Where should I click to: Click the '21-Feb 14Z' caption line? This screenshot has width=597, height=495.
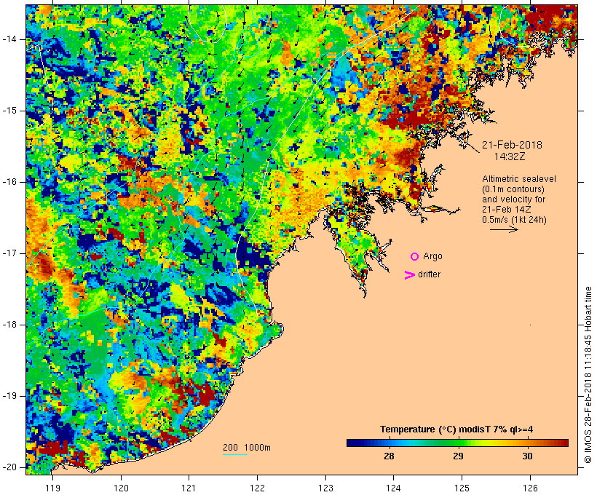(507, 210)
